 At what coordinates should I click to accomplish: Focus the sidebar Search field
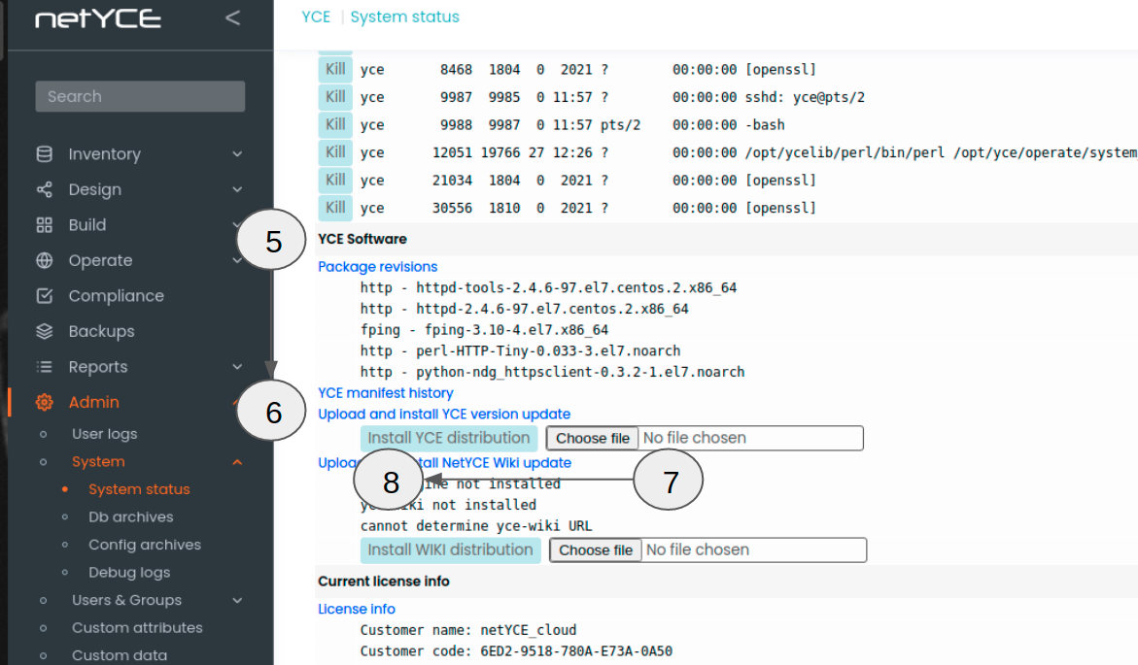coord(140,96)
